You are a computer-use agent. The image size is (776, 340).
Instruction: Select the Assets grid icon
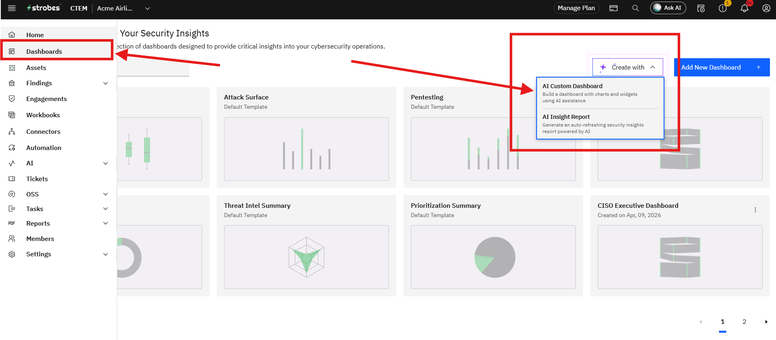(x=12, y=68)
